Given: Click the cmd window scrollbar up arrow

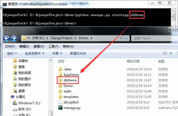Looking at the screenshot, I should pos(173,11).
